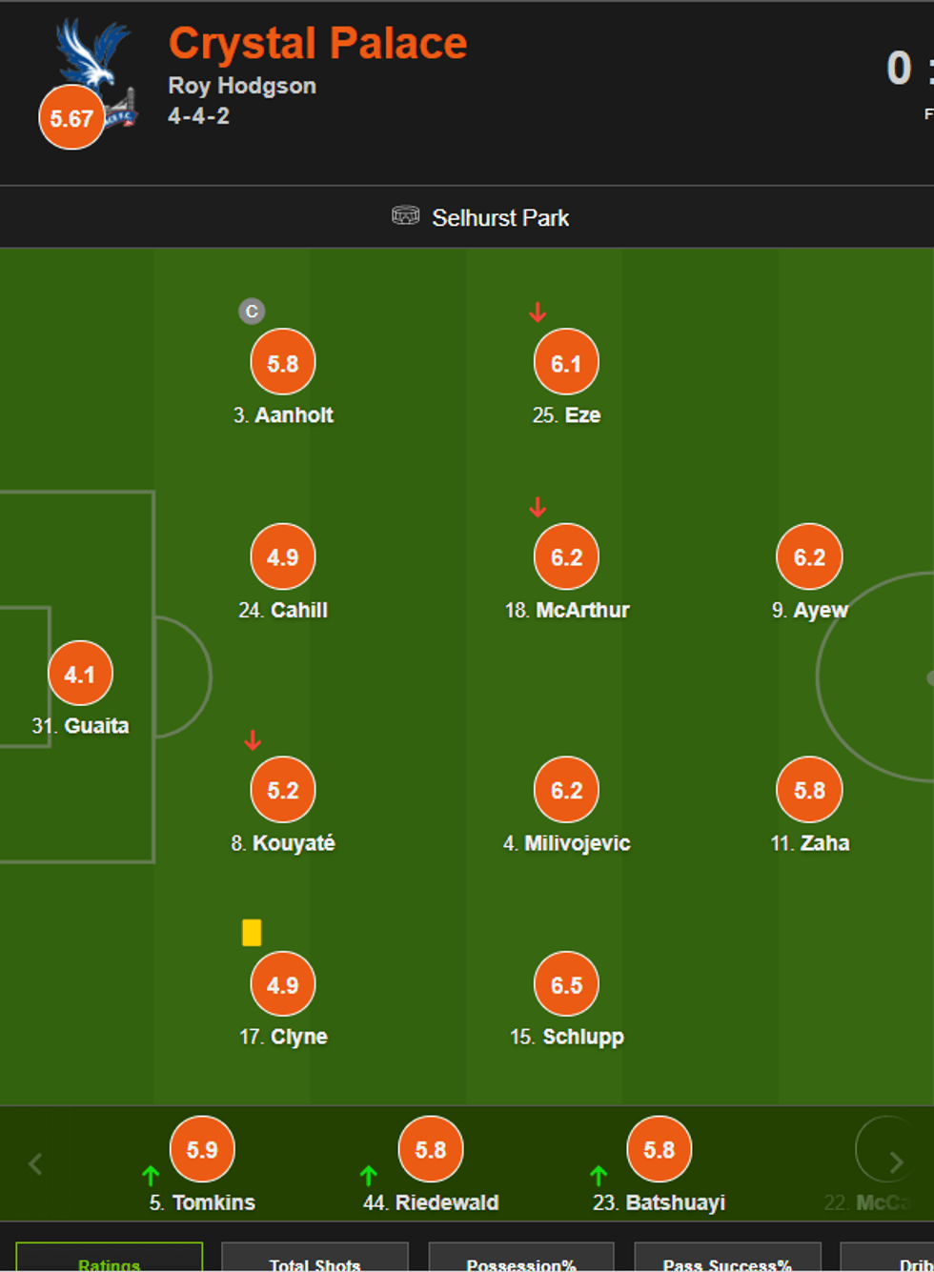Click McArthur's 6.2 rating circle
The width and height of the screenshot is (934, 1272).
click(x=566, y=557)
